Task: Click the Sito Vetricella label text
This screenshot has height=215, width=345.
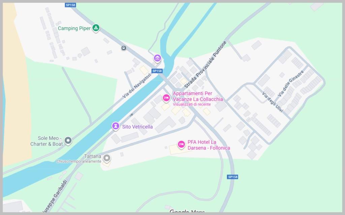Action: tap(137, 127)
